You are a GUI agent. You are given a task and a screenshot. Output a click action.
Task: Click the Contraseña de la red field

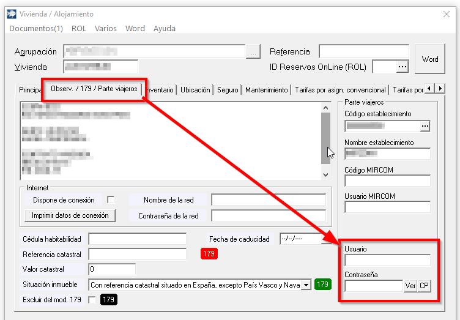269,215
